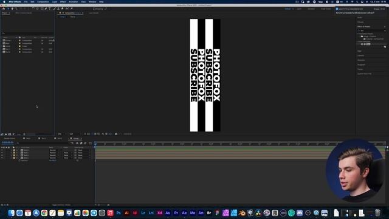389x219 pixels.
Task: Open Photoshop from the dock
Action: (119, 213)
